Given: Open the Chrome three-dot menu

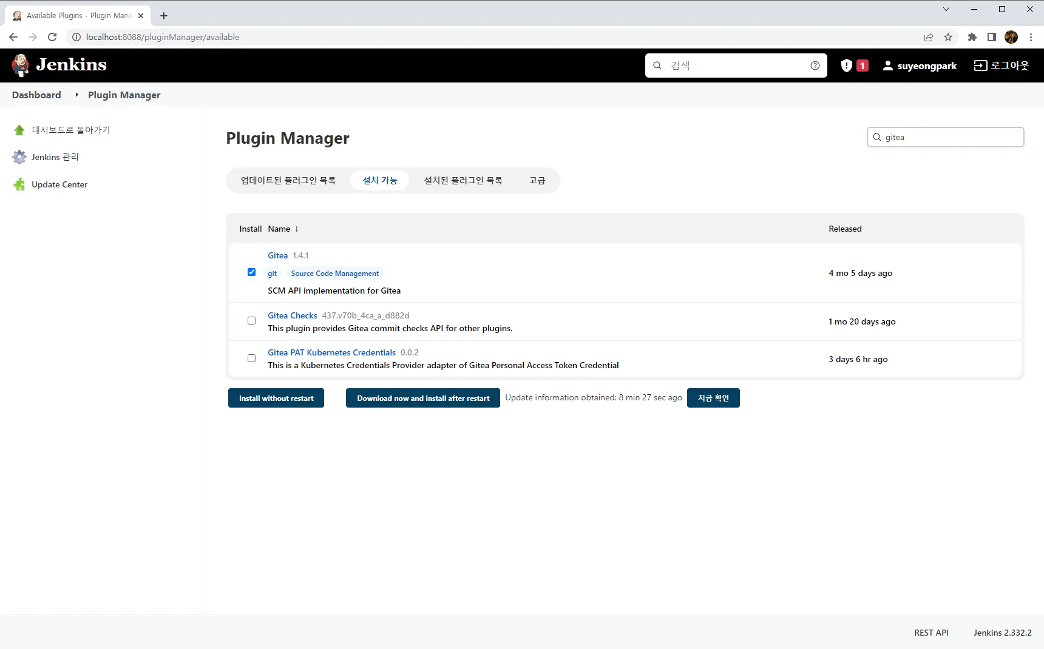Looking at the screenshot, I should pos(1031,37).
